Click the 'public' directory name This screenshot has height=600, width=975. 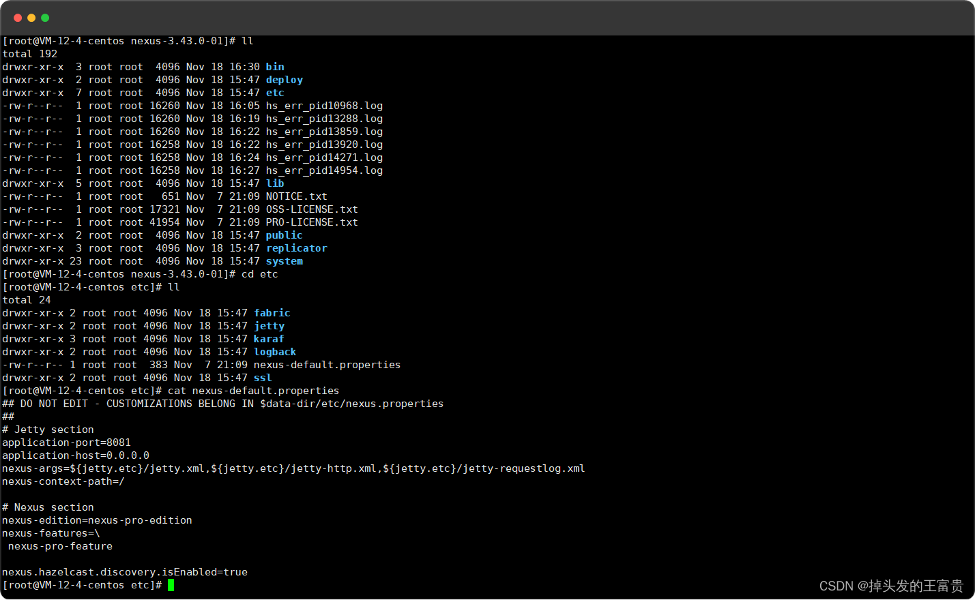click(x=284, y=235)
